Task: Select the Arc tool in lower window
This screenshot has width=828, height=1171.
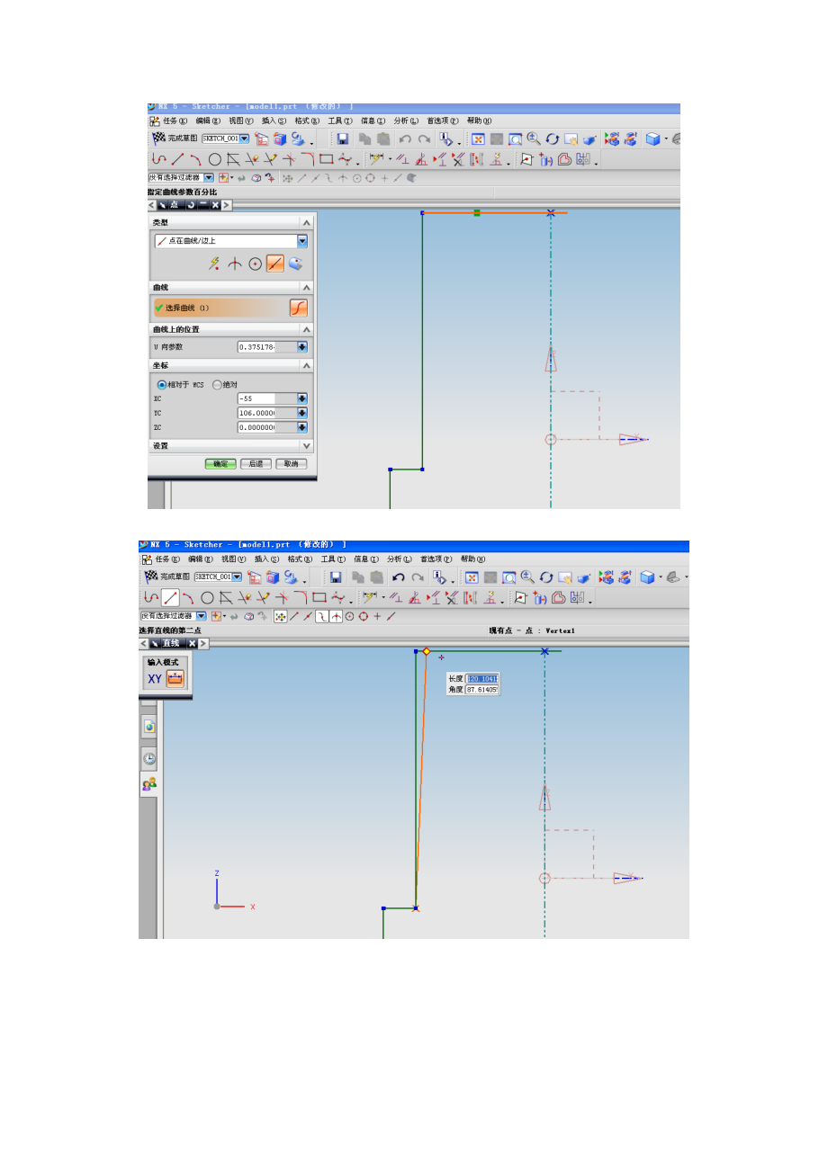Action: coord(188,597)
